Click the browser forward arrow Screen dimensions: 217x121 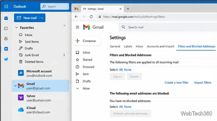pos(84,17)
